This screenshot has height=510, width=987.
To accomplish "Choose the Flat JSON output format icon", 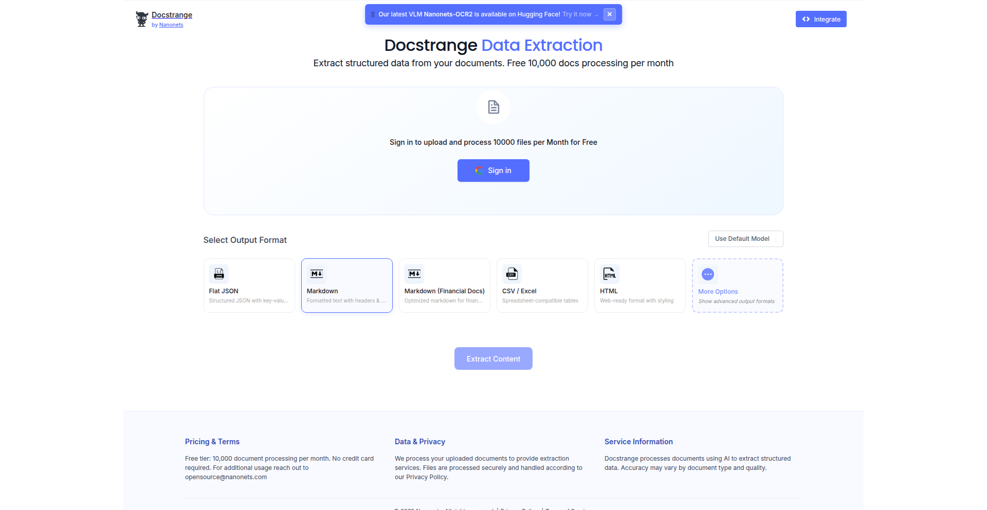I will [219, 274].
